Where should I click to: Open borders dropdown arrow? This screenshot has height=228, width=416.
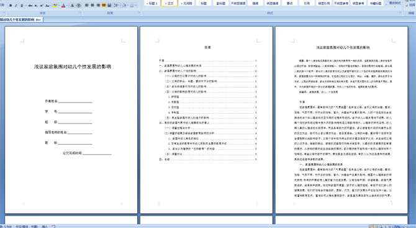(x=136, y=6)
